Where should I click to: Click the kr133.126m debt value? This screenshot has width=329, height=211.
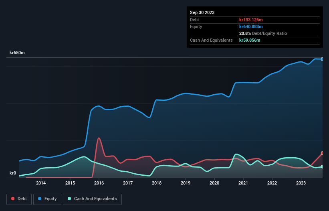[251, 20]
